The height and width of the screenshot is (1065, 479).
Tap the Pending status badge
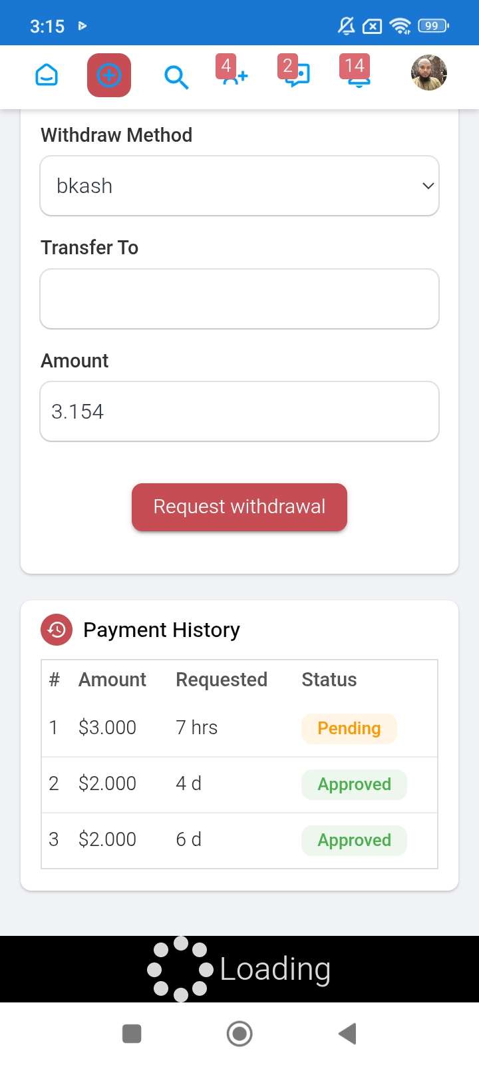(x=349, y=728)
